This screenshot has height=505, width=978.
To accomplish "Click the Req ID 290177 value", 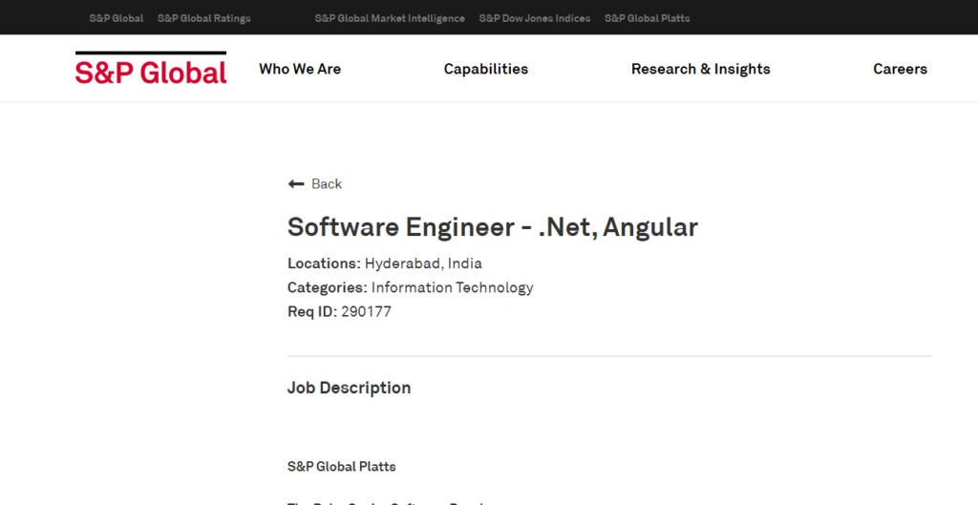I will coord(366,311).
